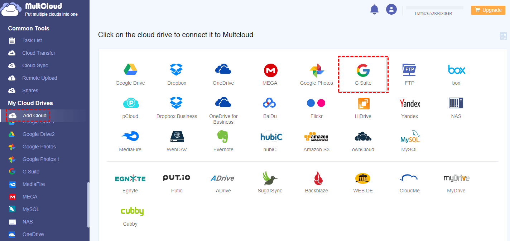
Task: Click Traffic:652KB/30GB text
Action: 433,14
